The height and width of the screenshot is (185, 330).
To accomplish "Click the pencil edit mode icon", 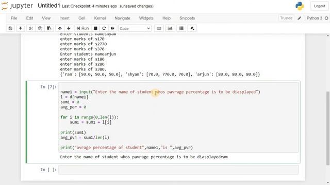I will click(299, 18).
